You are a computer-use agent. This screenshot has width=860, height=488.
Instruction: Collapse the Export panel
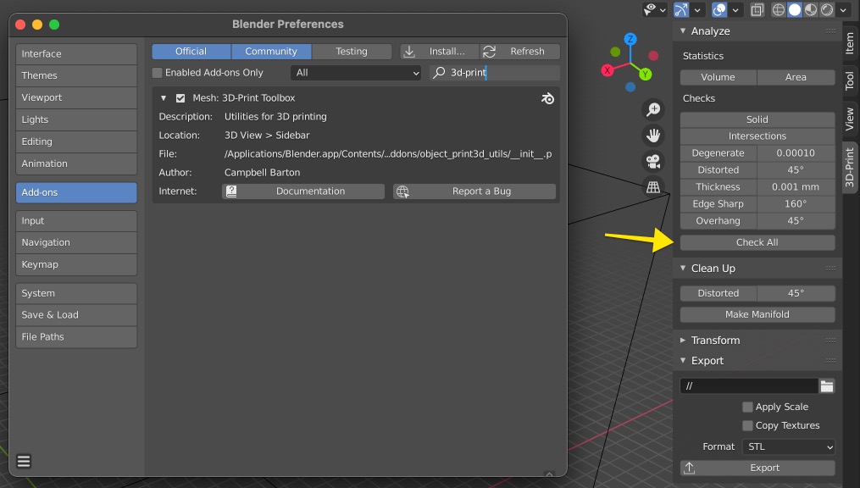tap(683, 360)
